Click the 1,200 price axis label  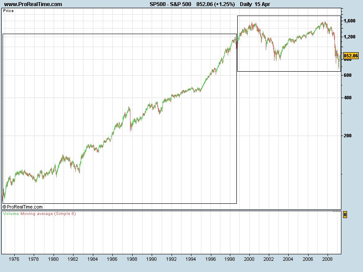[x=349, y=37]
